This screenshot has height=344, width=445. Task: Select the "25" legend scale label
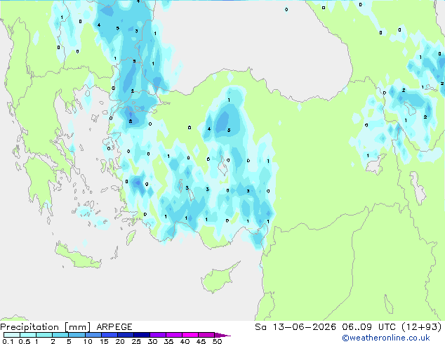pos(136,341)
